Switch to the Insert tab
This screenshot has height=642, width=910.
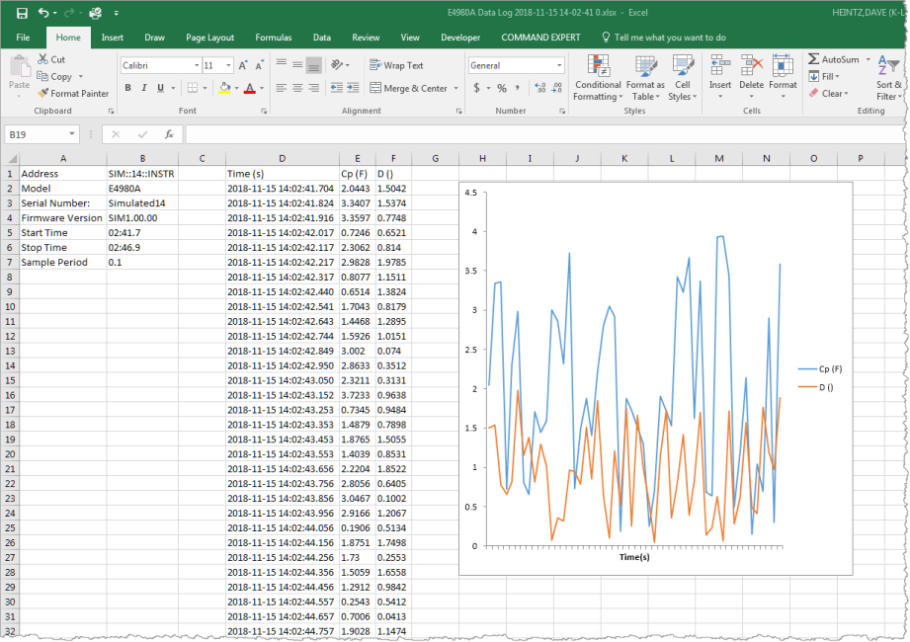click(x=112, y=38)
